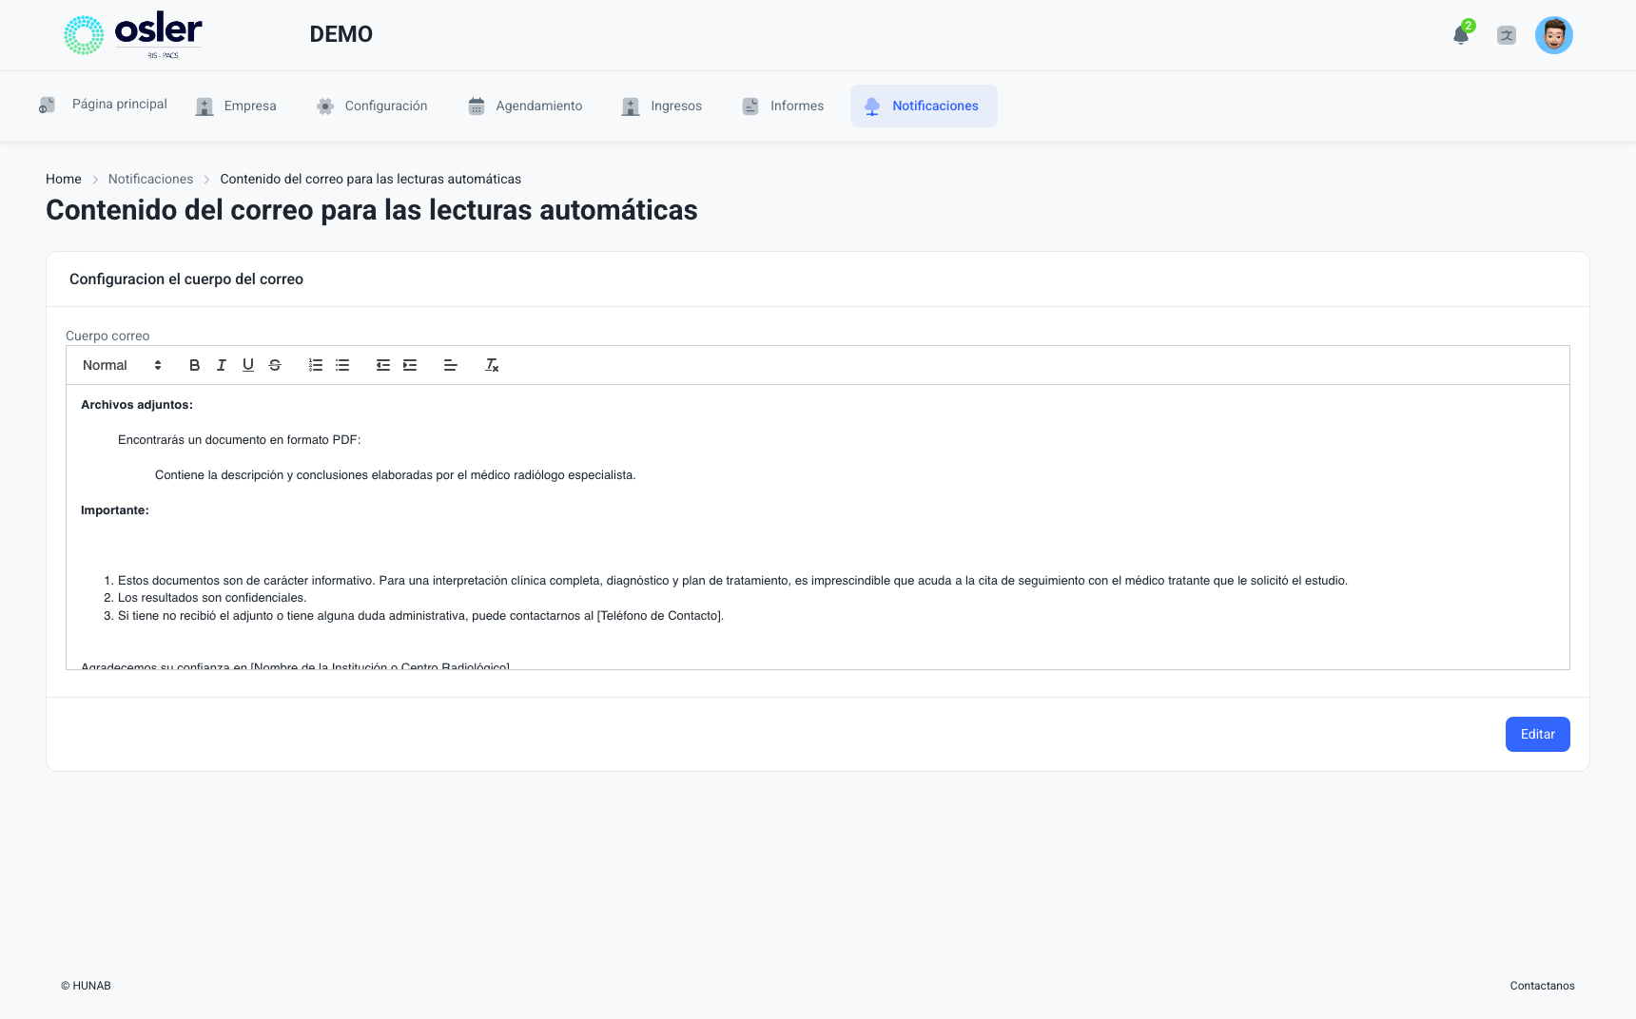The width and height of the screenshot is (1636, 1019).
Task: Open the text alignment picker
Action: pyautogui.click(x=451, y=365)
